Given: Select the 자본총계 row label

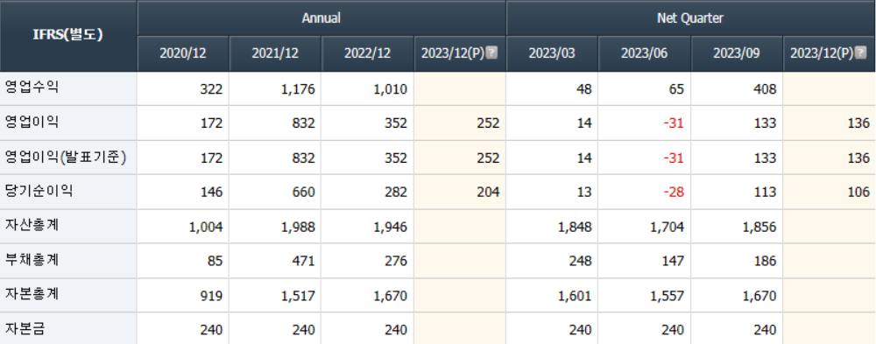Looking at the screenshot, I should 32,294.
